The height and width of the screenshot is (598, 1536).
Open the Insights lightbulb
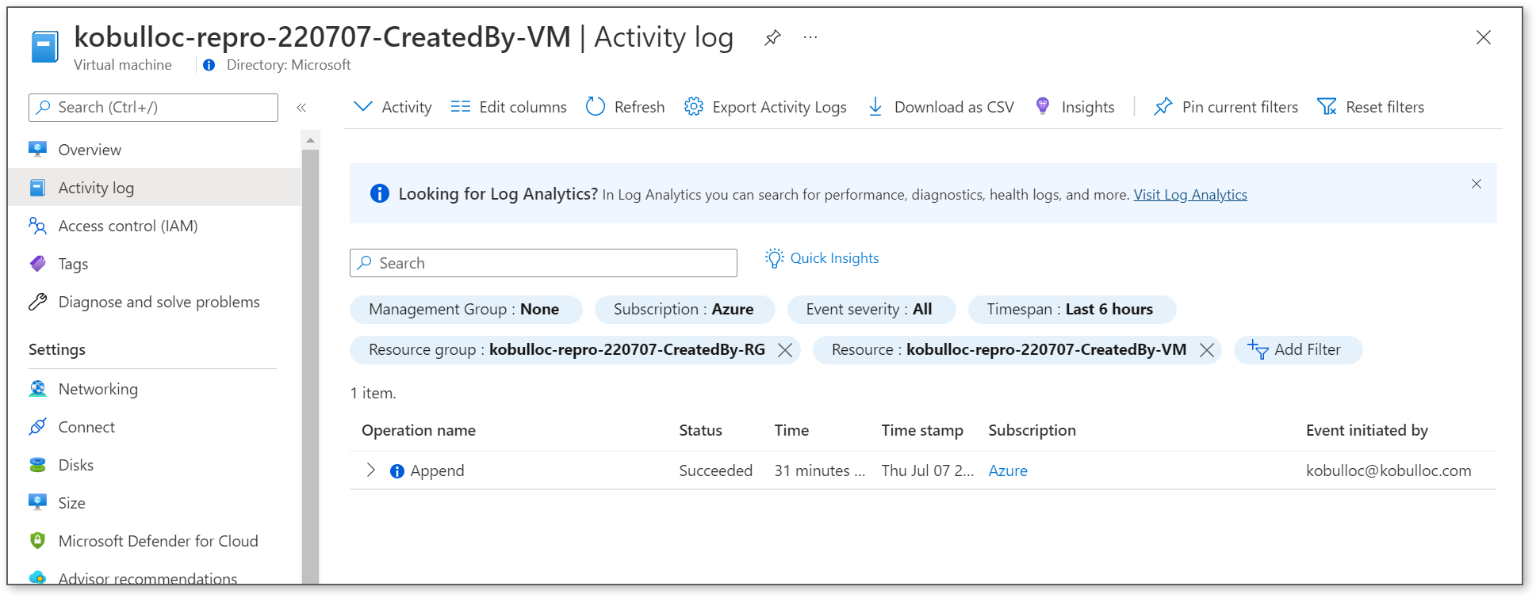1074,107
